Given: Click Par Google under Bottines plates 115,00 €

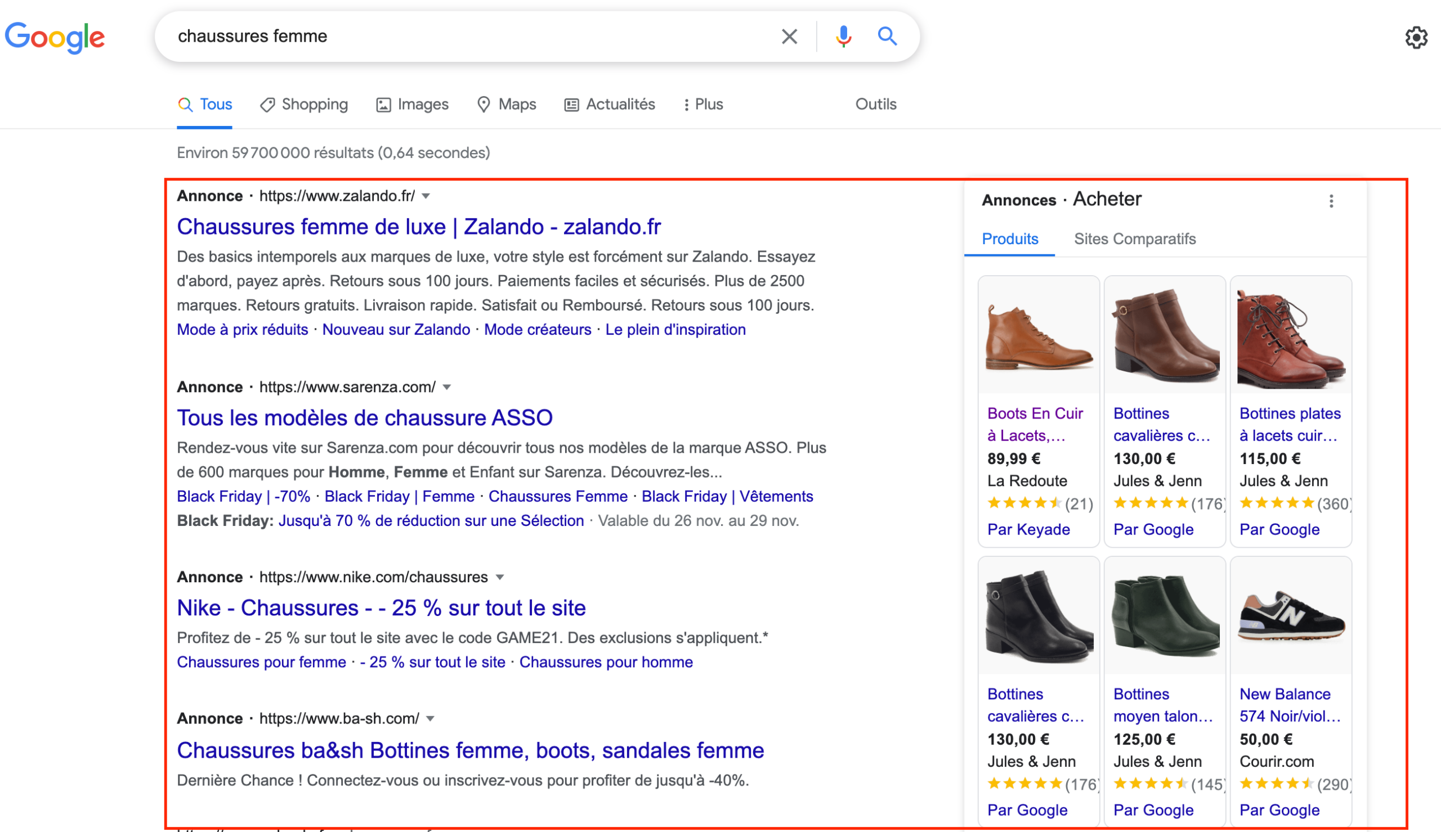Looking at the screenshot, I should (1279, 530).
